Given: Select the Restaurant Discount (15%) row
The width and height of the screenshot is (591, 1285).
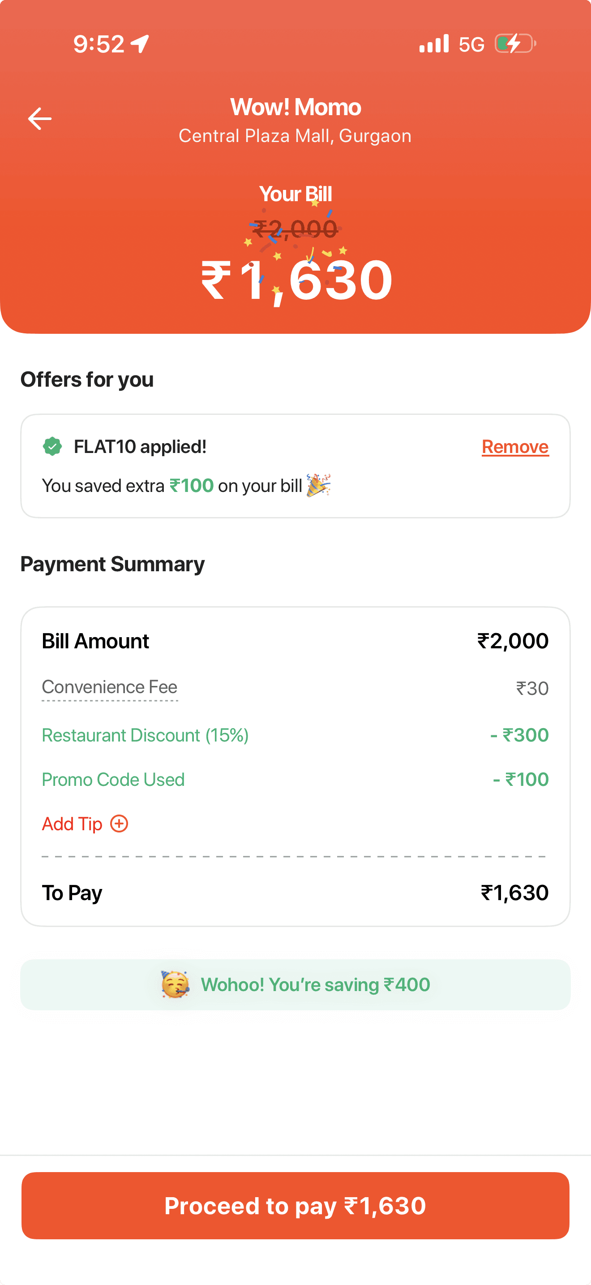Looking at the screenshot, I should tap(295, 735).
